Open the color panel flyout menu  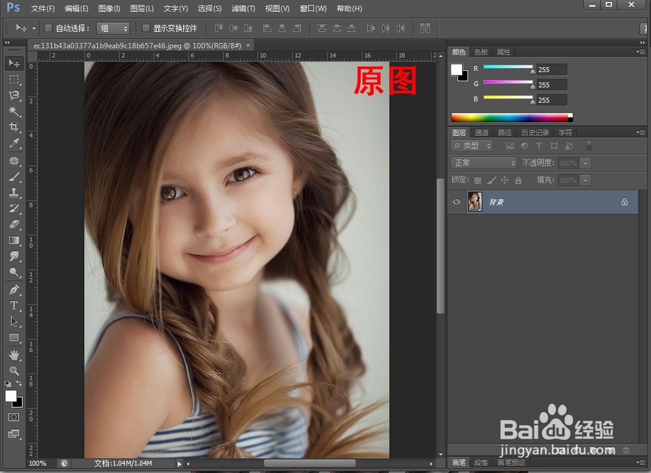641,52
